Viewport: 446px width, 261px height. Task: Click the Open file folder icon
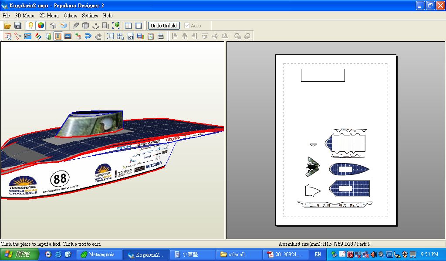coord(7,26)
